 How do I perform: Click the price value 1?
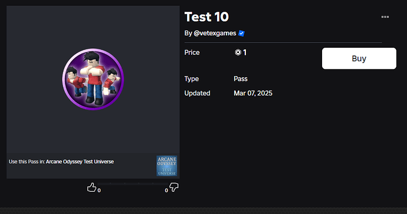click(245, 52)
